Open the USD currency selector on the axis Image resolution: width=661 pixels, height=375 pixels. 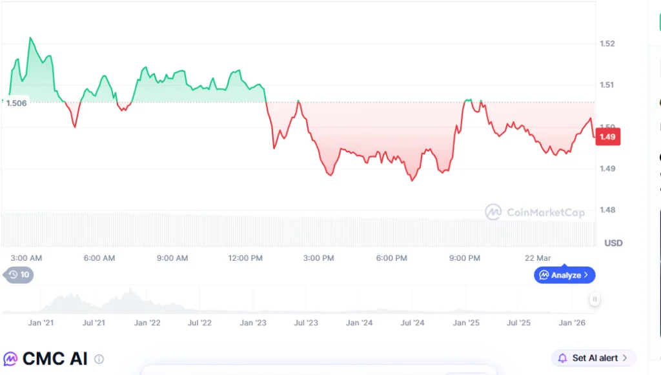point(613,243)
